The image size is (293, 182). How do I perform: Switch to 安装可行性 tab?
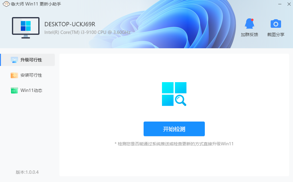pos(28,75)
